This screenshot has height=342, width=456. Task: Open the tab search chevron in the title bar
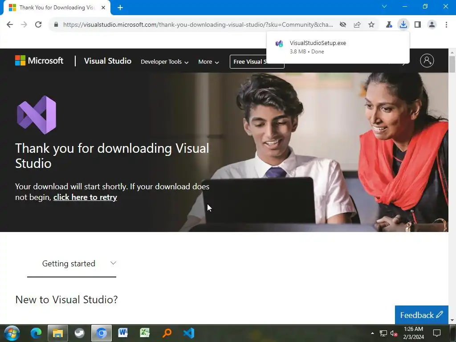(384, 6)
